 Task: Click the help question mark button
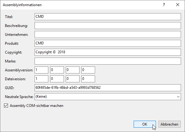[x=164, y=5]
